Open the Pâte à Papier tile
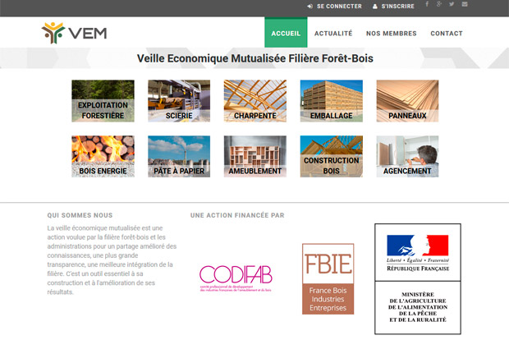Viewport: 509px width, 340px height. pyautogui.click(x=179, y=156)
